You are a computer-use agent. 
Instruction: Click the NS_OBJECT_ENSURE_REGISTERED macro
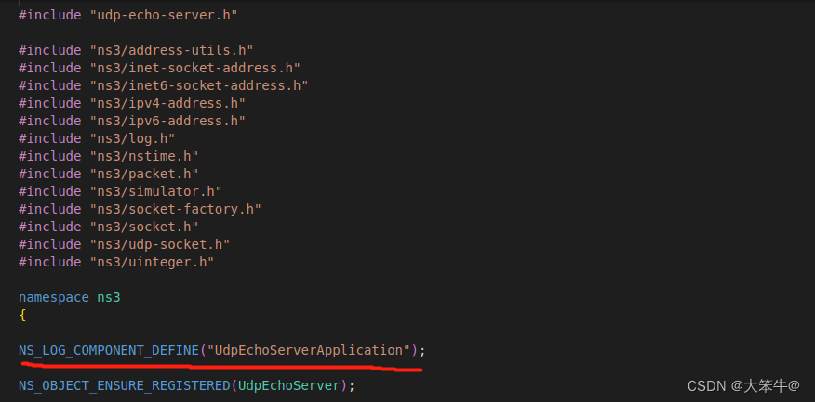coord(125,386)
